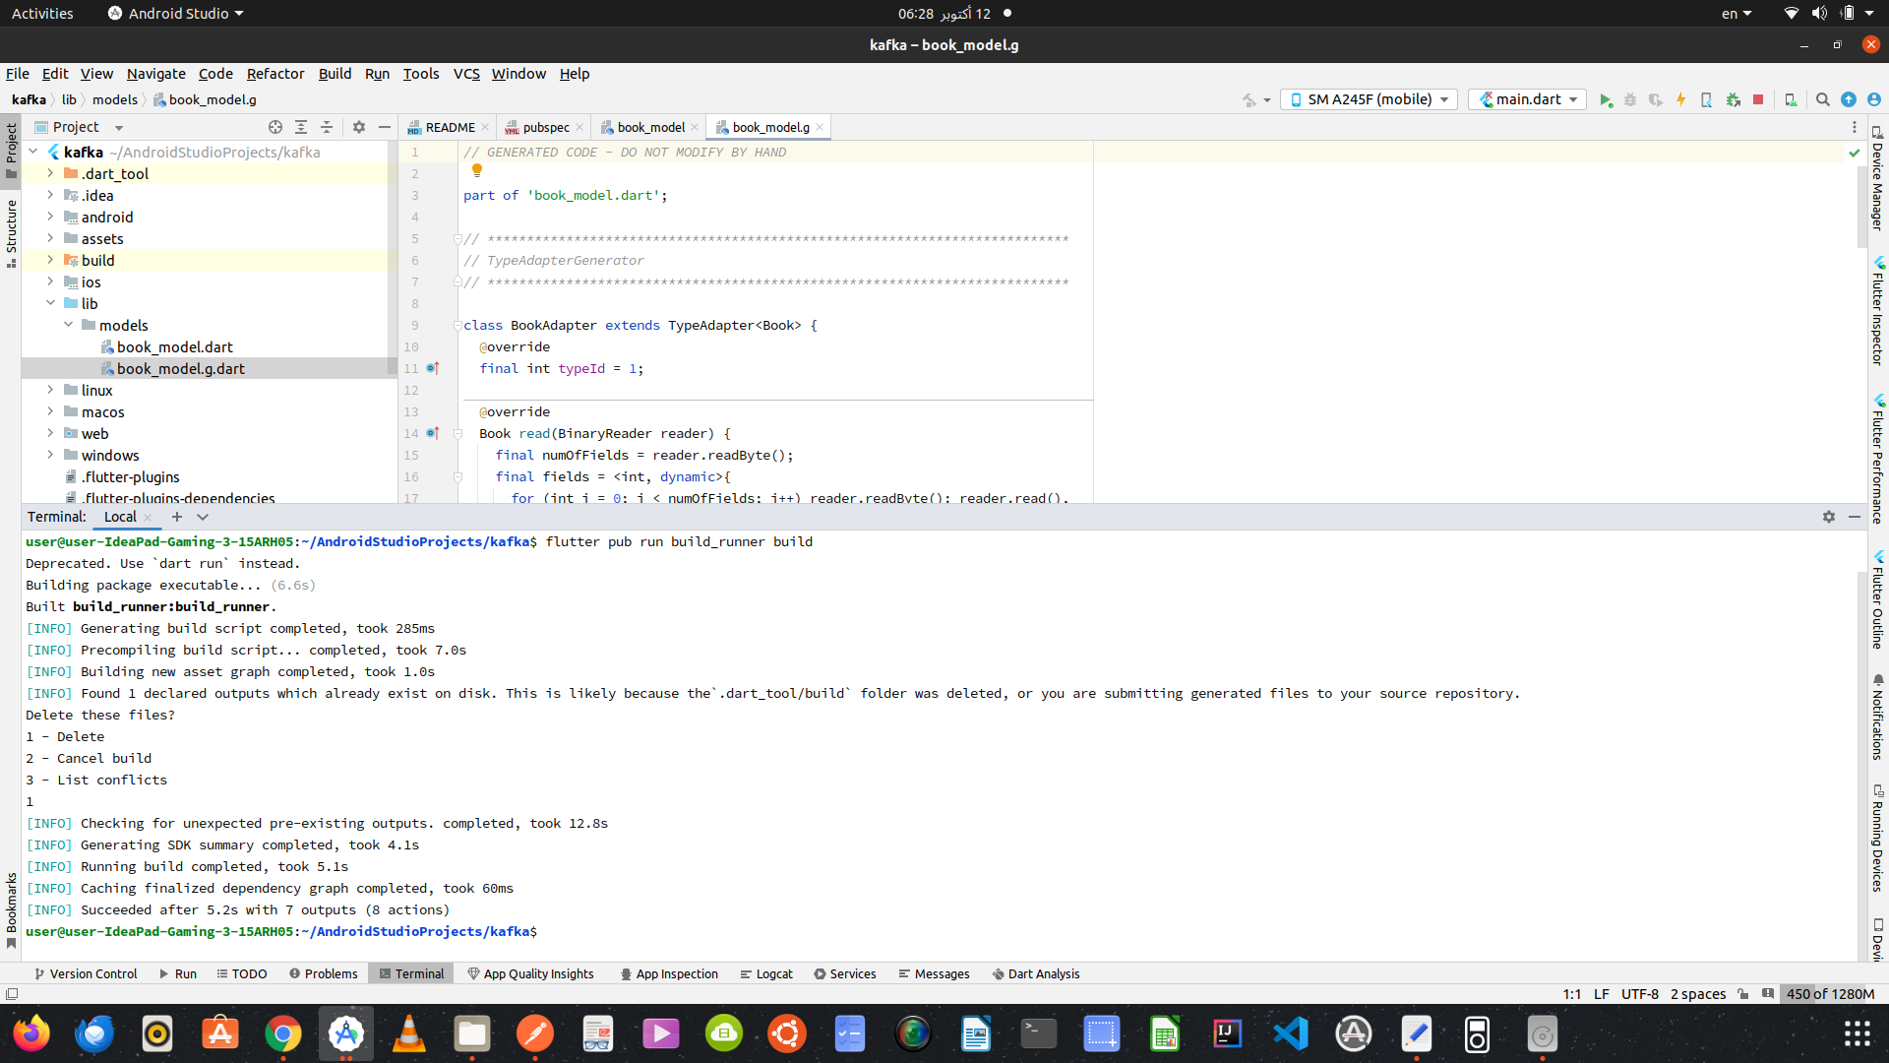The width and height of the screenshot is (1889, 1063).
Task: Click the Flutter Hot Reload lightning icon
Action: click(1681, 99)
